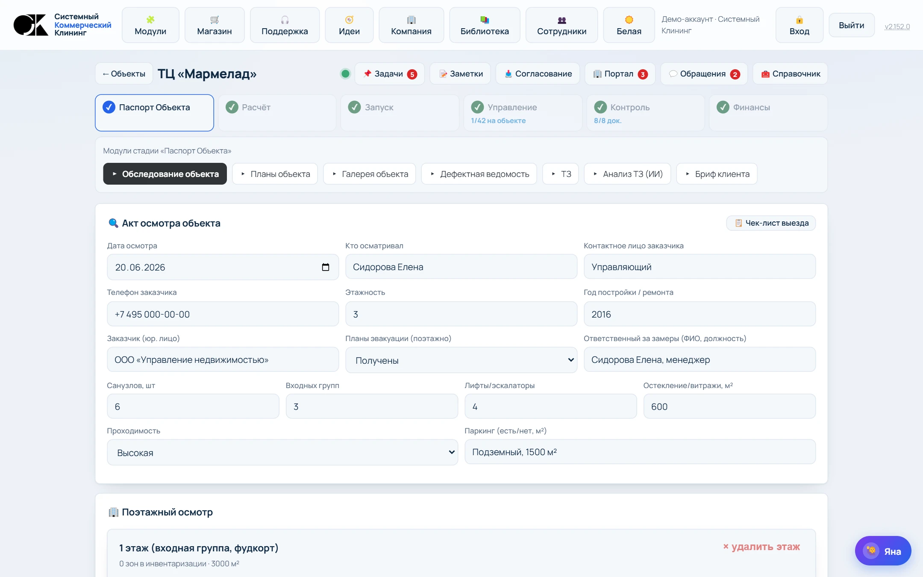Click the Телефон заказчика field
The height and width of the screenshot is (577, 923).
pos(223,314)
